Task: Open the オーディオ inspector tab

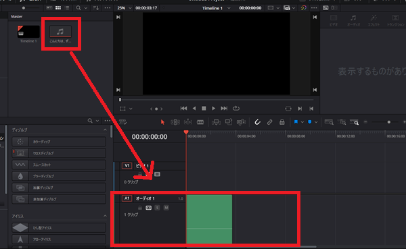Action: 353,20
